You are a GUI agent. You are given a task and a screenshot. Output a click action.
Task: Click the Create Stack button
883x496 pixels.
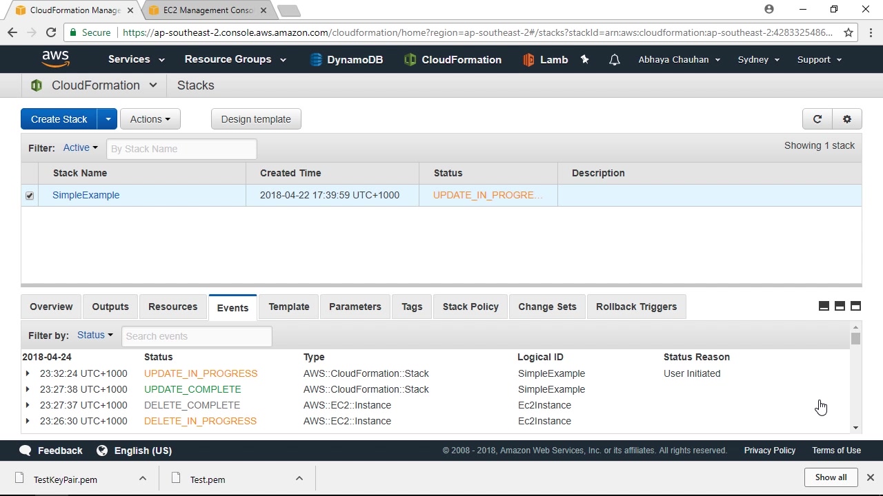click(x=59, y=119)
